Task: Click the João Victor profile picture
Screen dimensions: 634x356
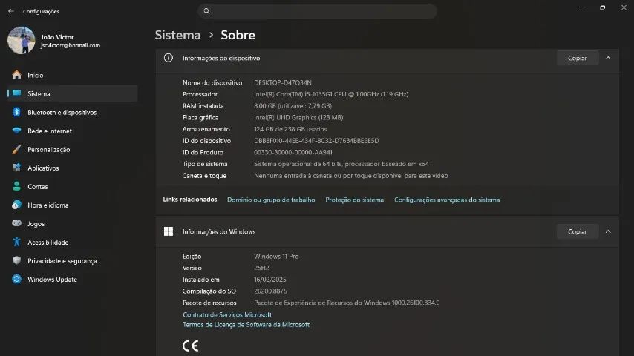Action: click(x=21, y=40)
